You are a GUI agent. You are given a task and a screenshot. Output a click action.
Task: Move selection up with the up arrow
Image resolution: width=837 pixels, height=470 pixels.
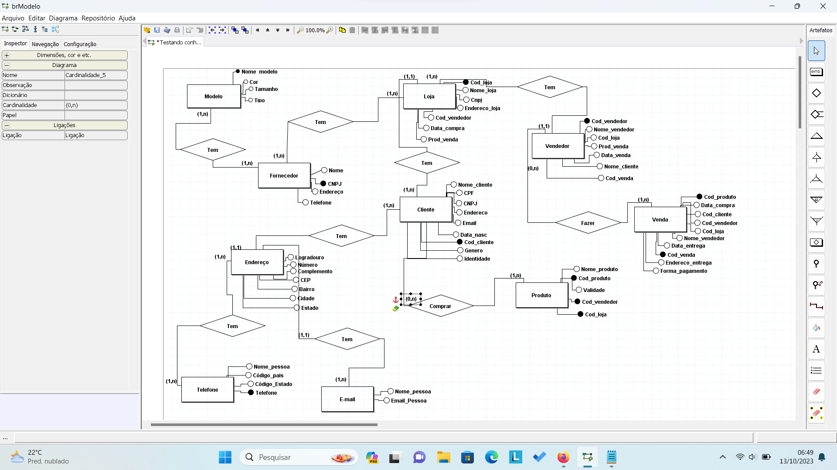268,30
